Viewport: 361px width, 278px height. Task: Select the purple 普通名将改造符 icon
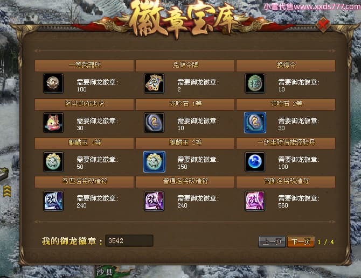(154, 201)
